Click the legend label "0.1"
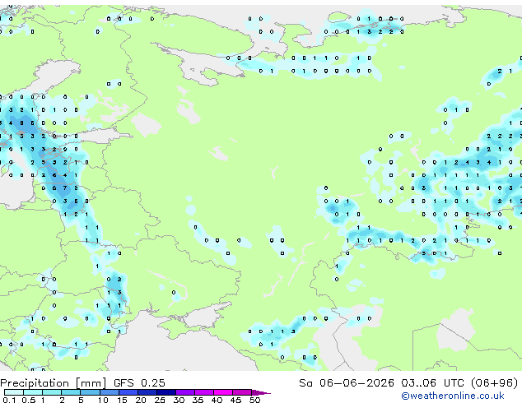This screenshot has width=522, height=403. point(9,400)
